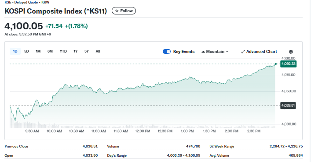Click the 9:30 AM time axis label
311x162 pixels.
pos(32,131)
